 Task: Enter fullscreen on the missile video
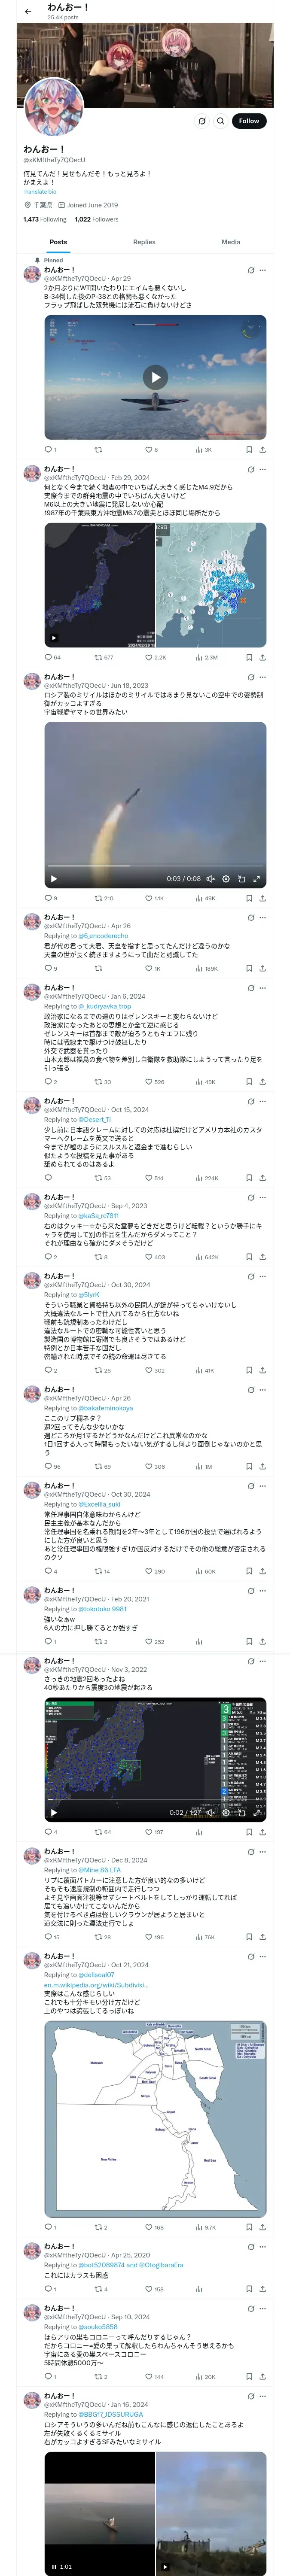(x=256, y=879)
